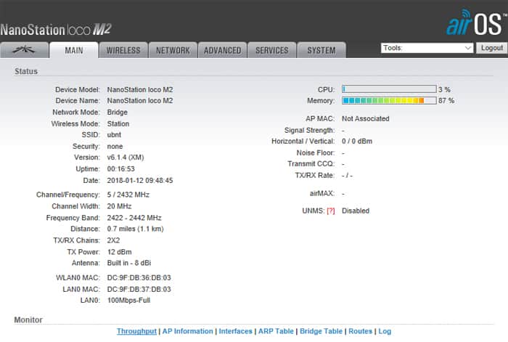
Task: Open the ARP Table link
Action: (x=276, y=331)
